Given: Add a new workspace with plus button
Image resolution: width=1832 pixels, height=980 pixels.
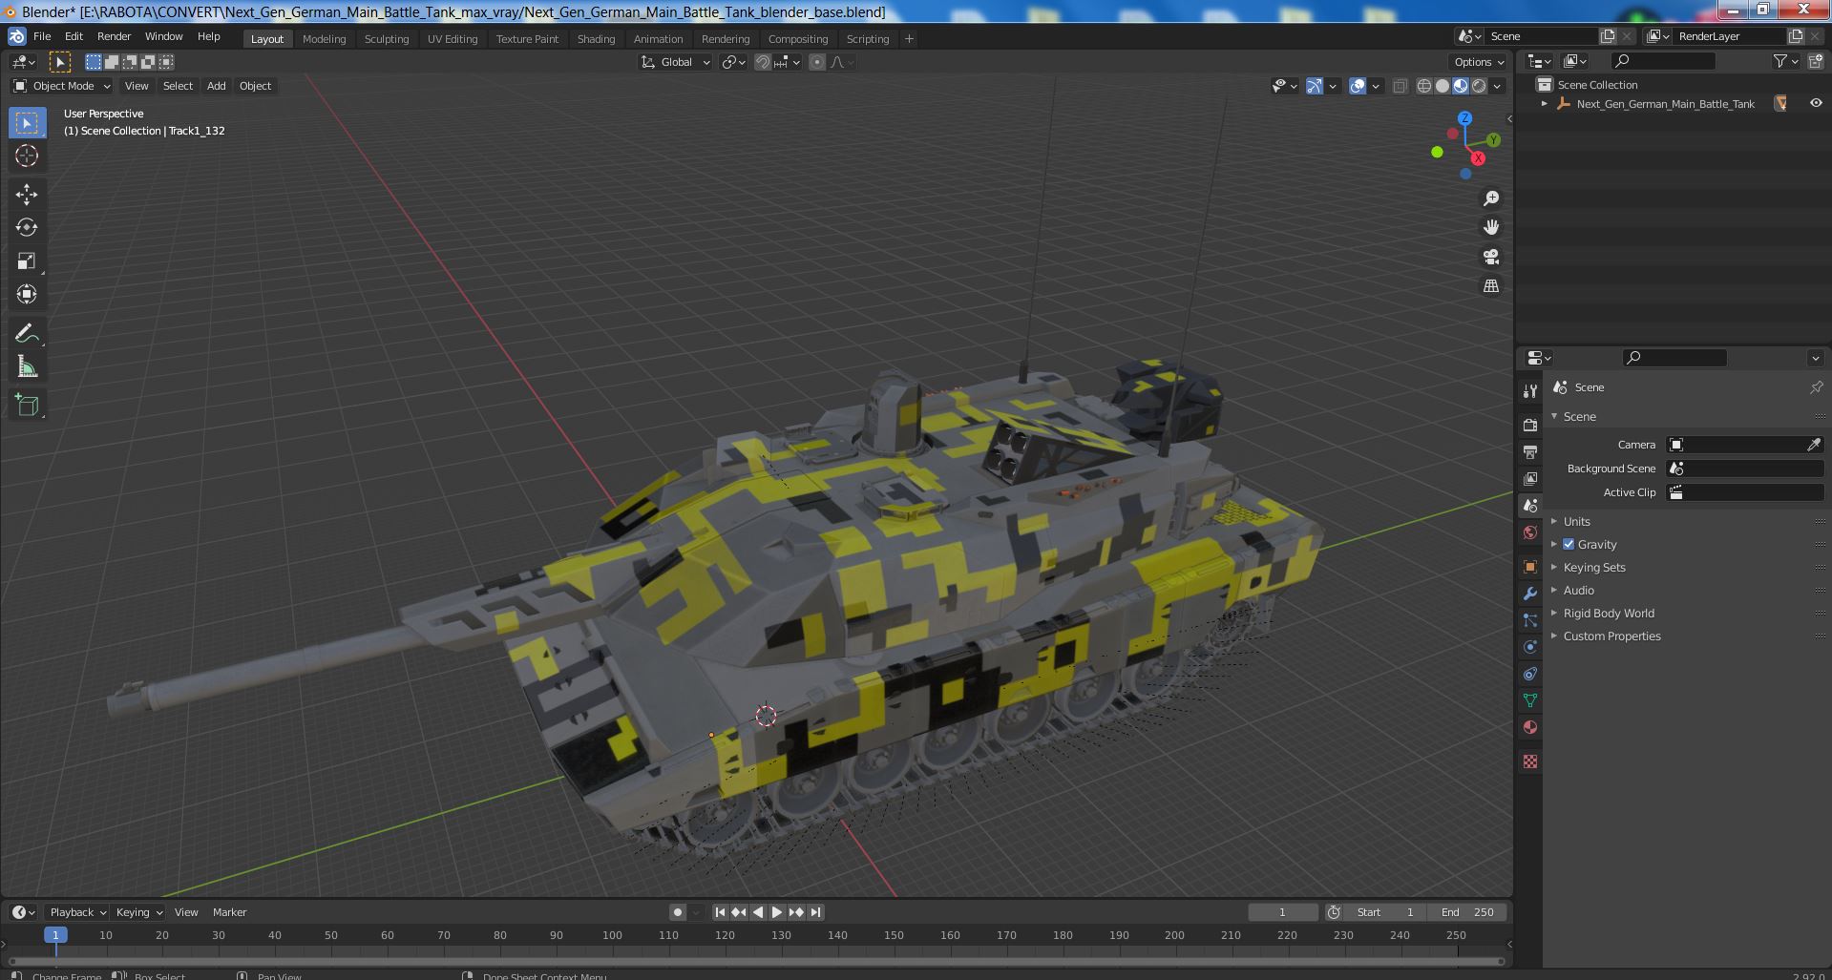Looking at the screenshot, I should [909, 39].
